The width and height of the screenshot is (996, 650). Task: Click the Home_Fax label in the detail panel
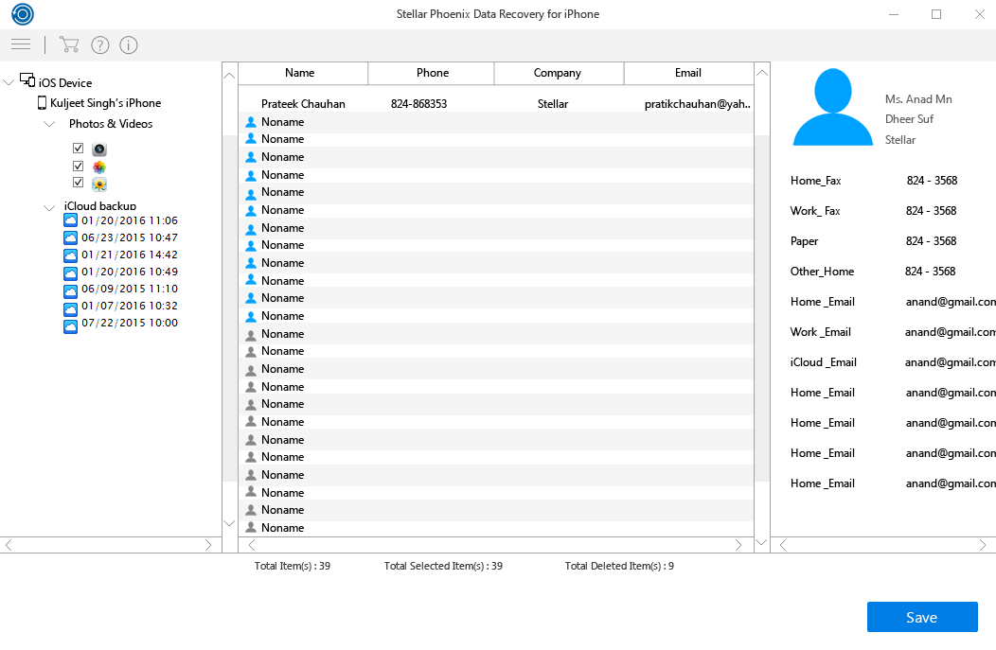click(x=815, y=181)
